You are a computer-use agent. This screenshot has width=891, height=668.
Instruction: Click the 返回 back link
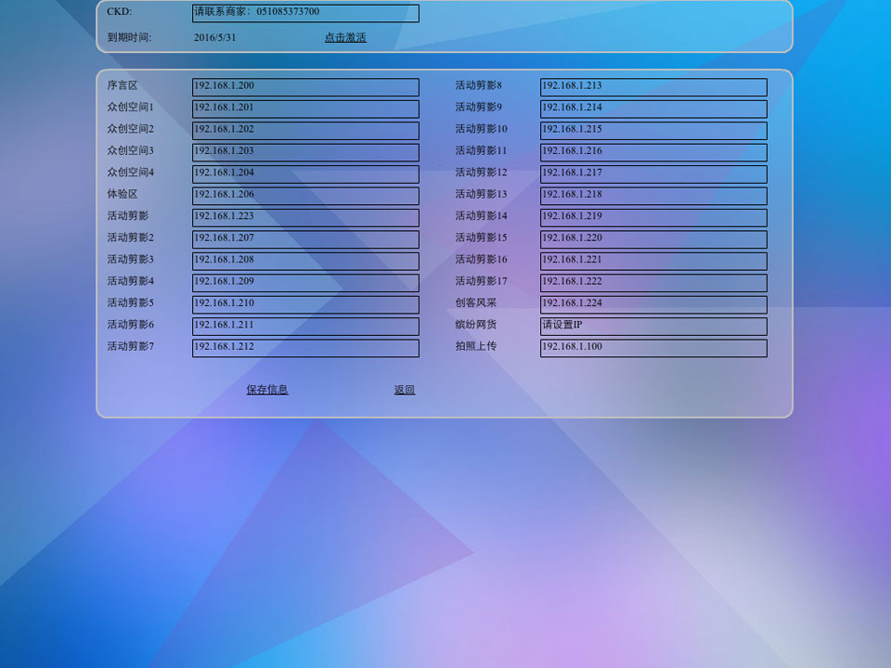pos(405,390)
